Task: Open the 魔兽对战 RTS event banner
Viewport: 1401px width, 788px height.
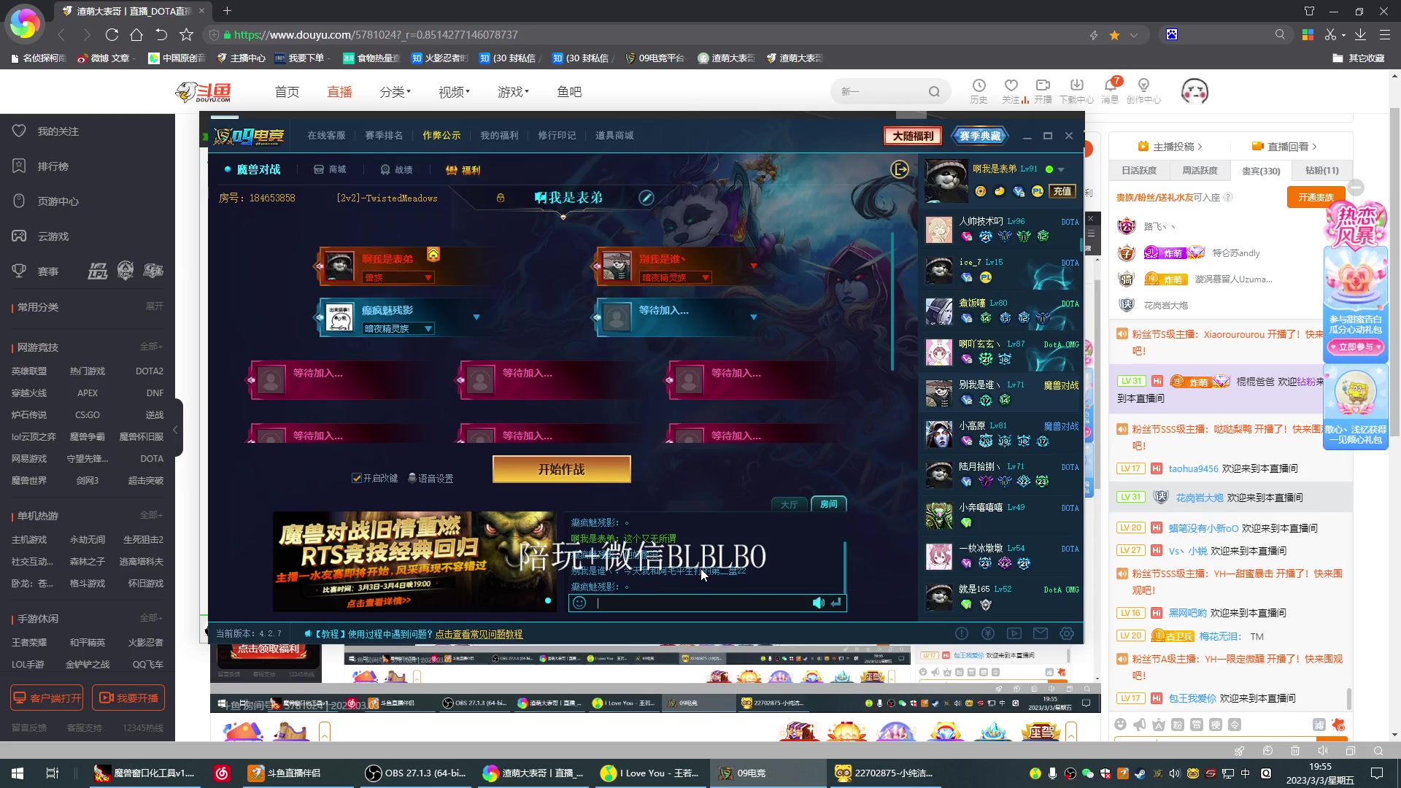Action: coord(414,562)
